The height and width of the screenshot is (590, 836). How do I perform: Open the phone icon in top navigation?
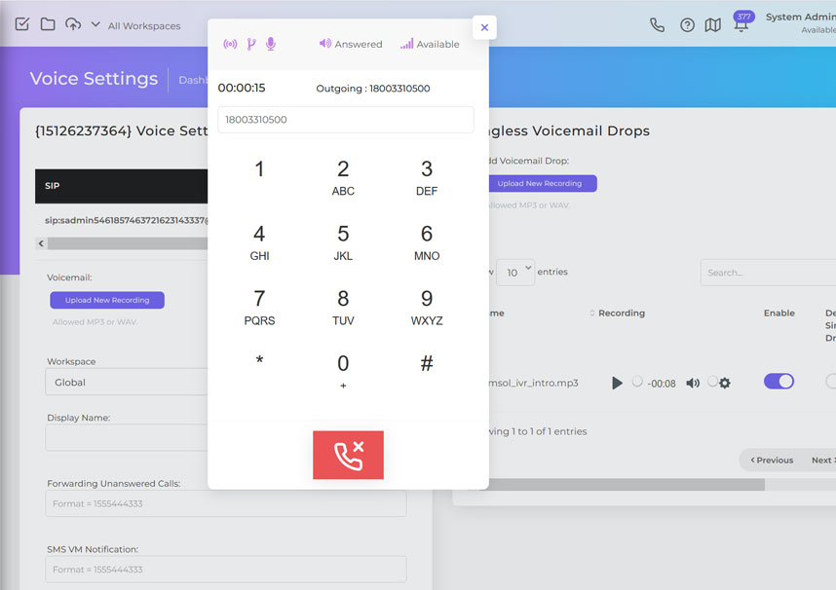tap(657, 24)
